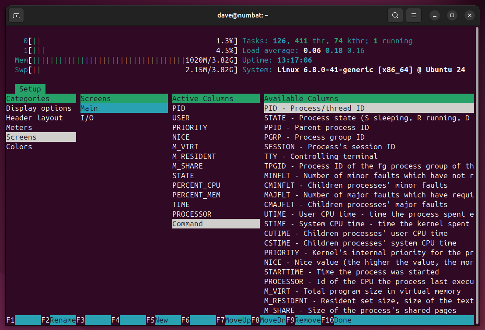The height and width of the screenshot is (330, 485).
Task: Click F7 MoveUp button
Action: point(234,320)
